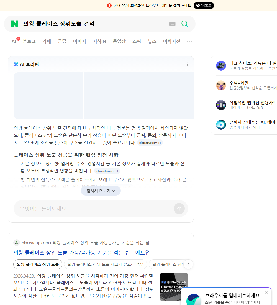Viewport: 277px width, 305px height.
Task: Click the 추석+세일 promo icon
Action: coord(221,85)
